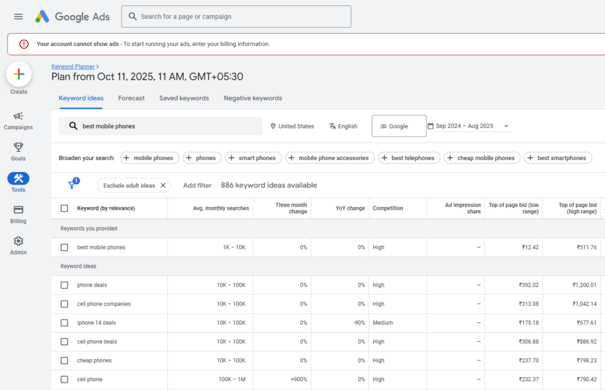Image resolution: width=605 pixels, height=390 pixels.
Task: Switch to the Forecast tab
Action: pyautogui.click(x=131, y=98)
